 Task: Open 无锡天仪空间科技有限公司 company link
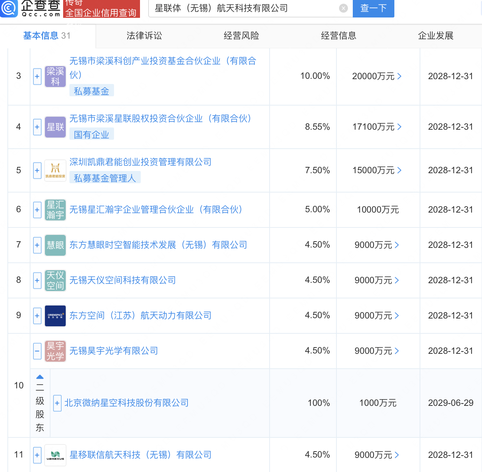(123, 280)
